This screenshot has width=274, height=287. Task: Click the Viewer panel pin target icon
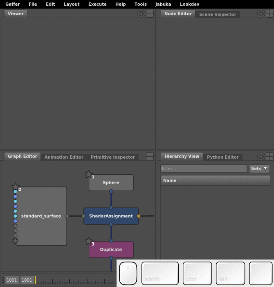pyautogui.click(x=141, y=14)
